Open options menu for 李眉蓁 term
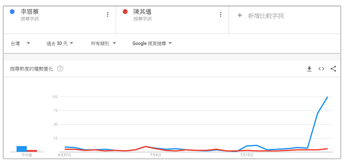 point(107,14)
